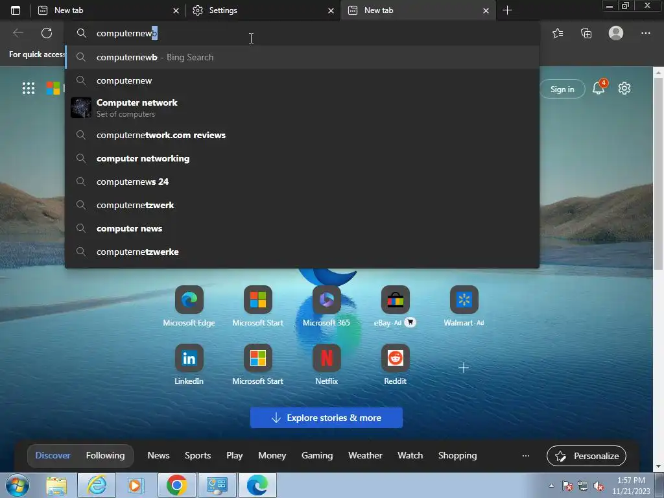Select 'computernetwork.com reviews' suggestion
Viewport: 664px width, 498px height.
302,135
